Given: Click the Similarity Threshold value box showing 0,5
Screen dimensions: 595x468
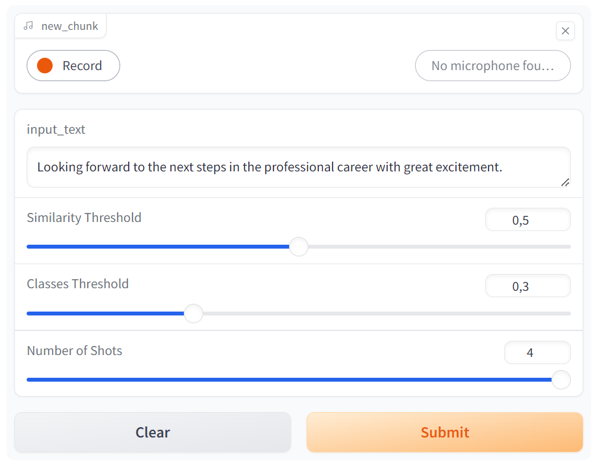Looking at the screenshot, I should click(x=527, y=219).
